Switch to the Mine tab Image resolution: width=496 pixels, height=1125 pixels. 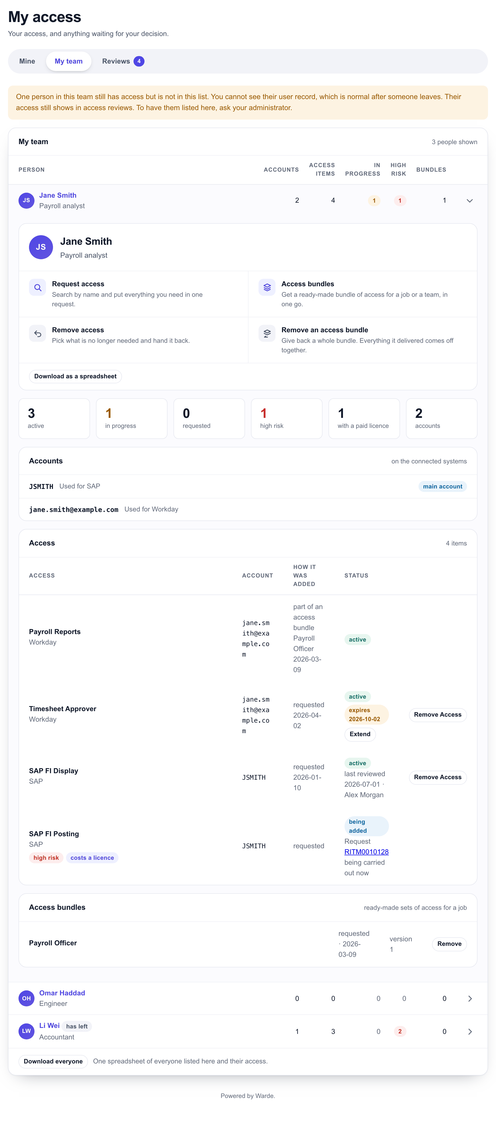click(27, 61)
